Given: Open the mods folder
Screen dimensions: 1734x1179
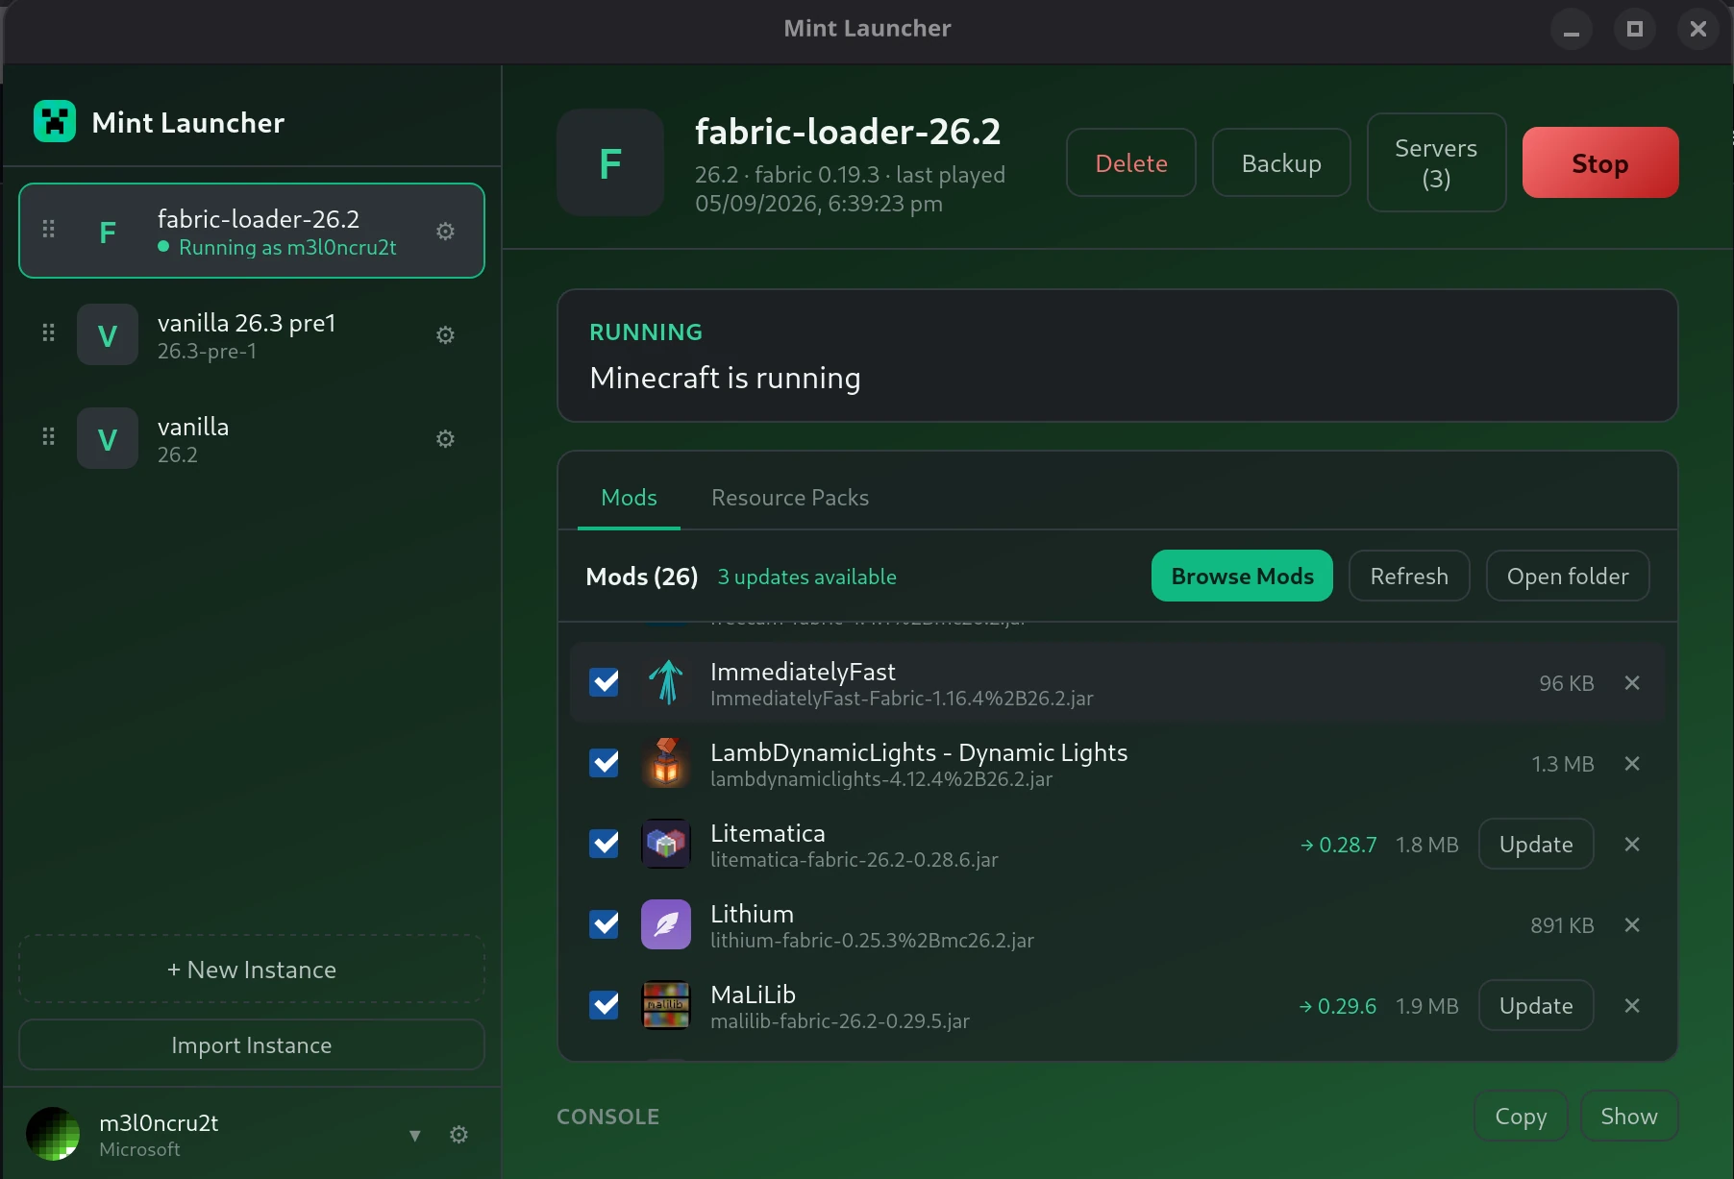Looking at the screenshot, I should pos(1568,577).
